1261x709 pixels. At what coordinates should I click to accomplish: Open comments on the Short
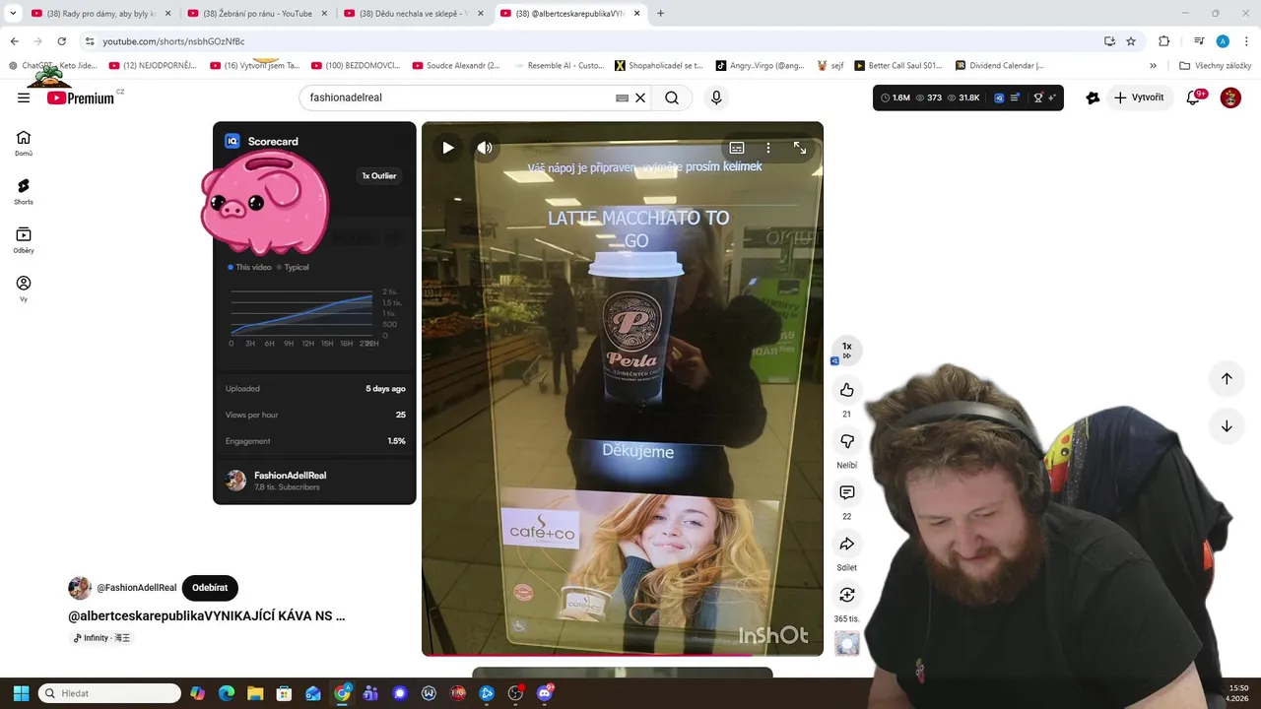(x=846, y=492)
